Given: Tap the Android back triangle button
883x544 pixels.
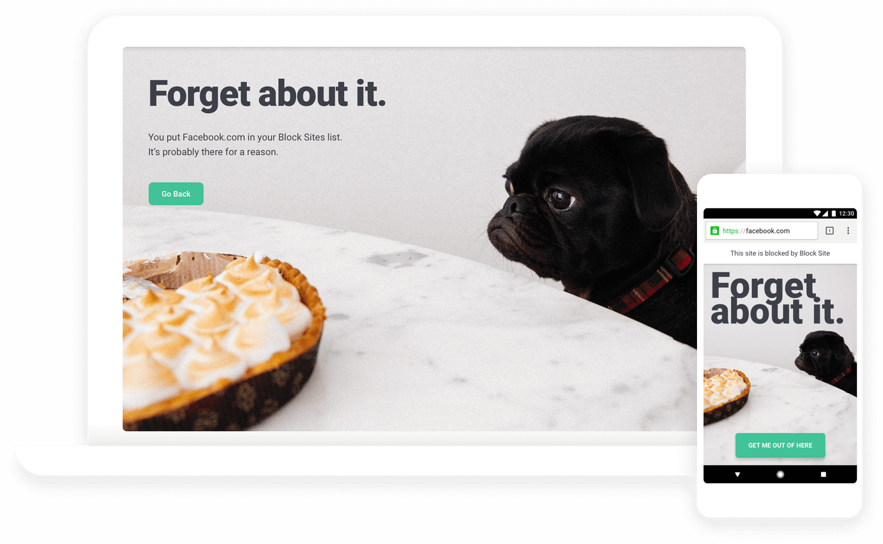Looking at the screenshot, I should pyautogui.click(x=737, y=475).
